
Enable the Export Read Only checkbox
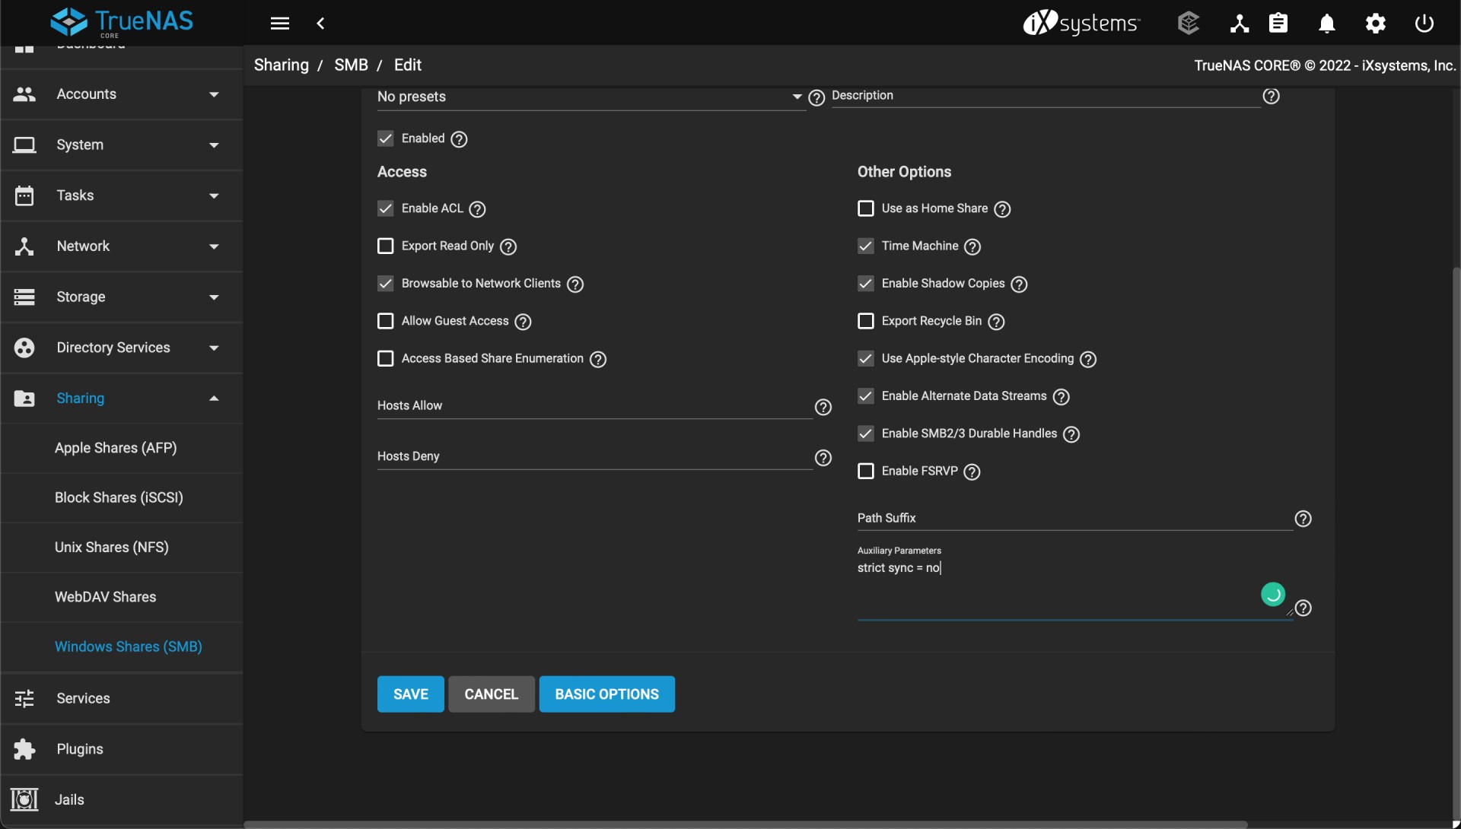[x=386, y=246]
